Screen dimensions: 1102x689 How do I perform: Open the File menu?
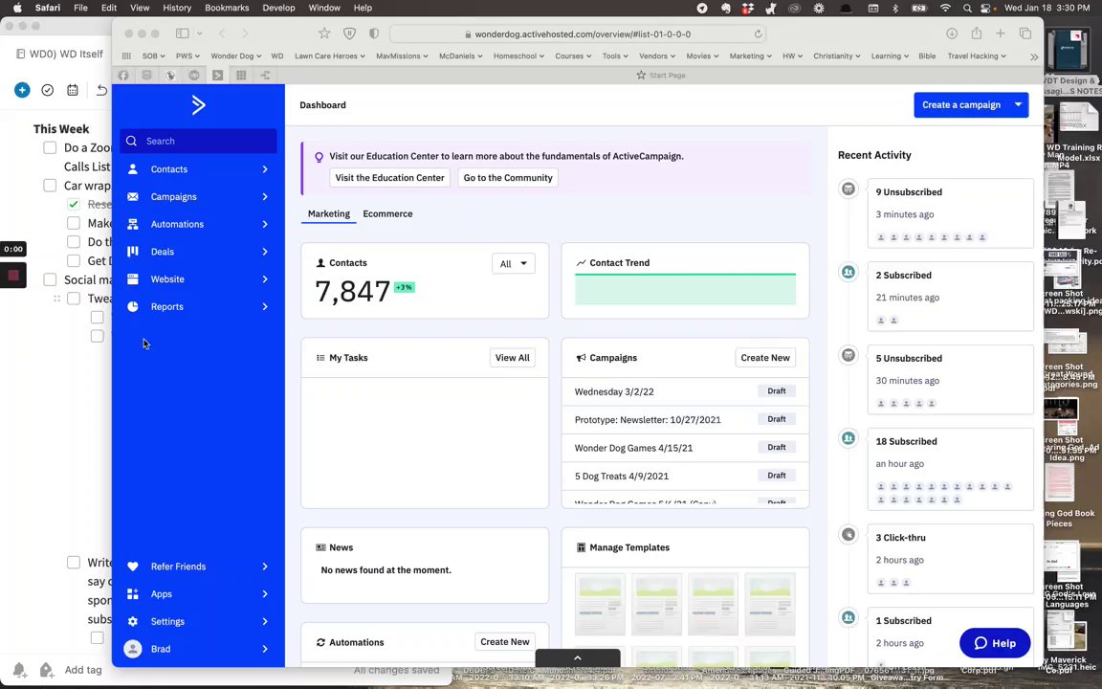(80, 8)
